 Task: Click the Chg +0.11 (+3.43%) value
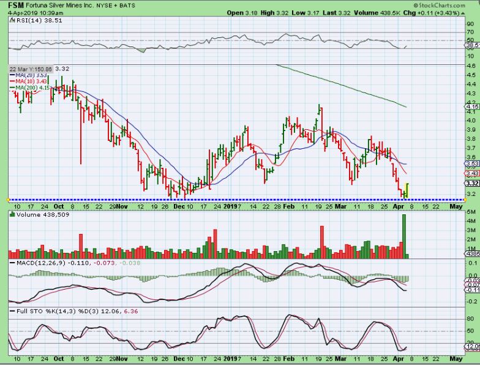(x=431, y=13)
